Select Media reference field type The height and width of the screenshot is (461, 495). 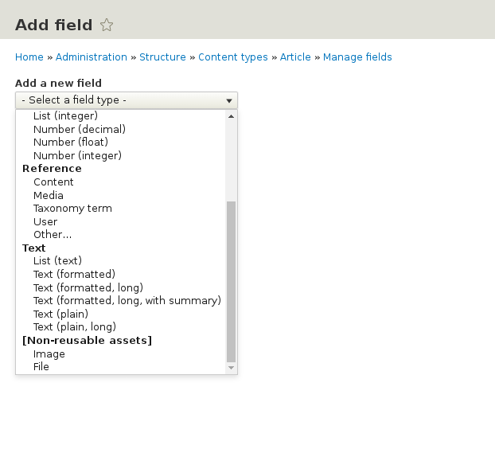pos(49,195)
